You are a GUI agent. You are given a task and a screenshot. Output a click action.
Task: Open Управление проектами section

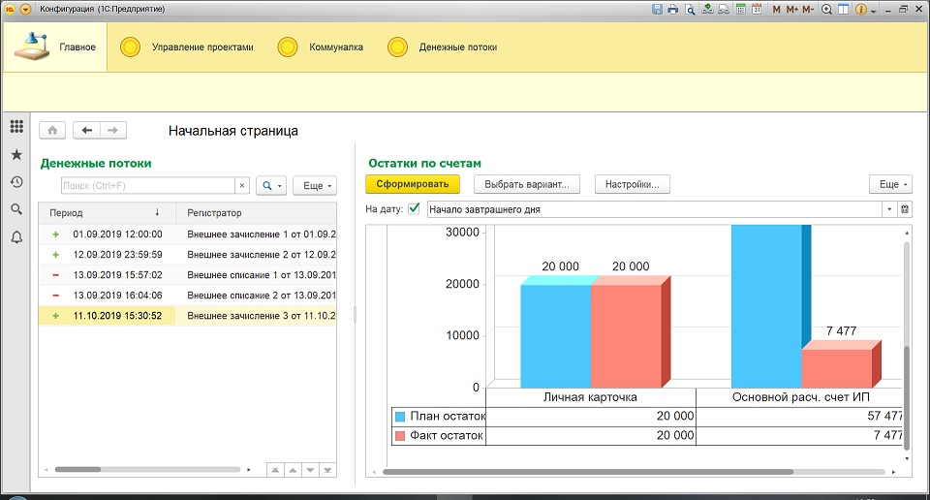point(187,47)
